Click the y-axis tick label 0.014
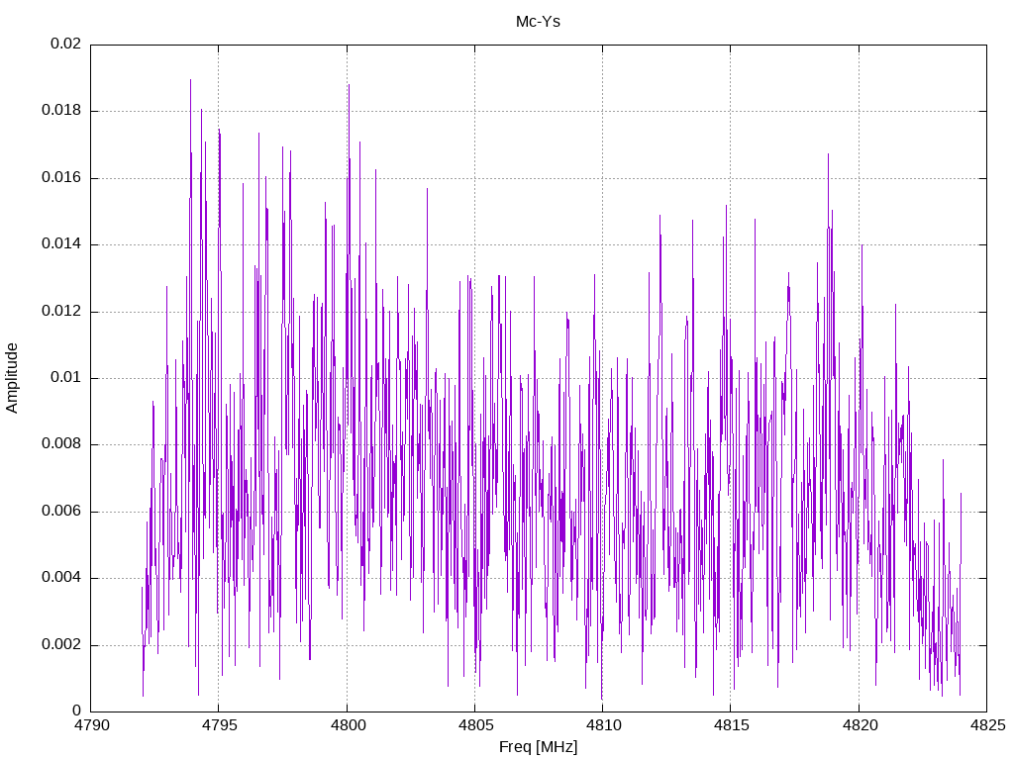This screenshot has height=760, width=1014. tap(61, 243)
